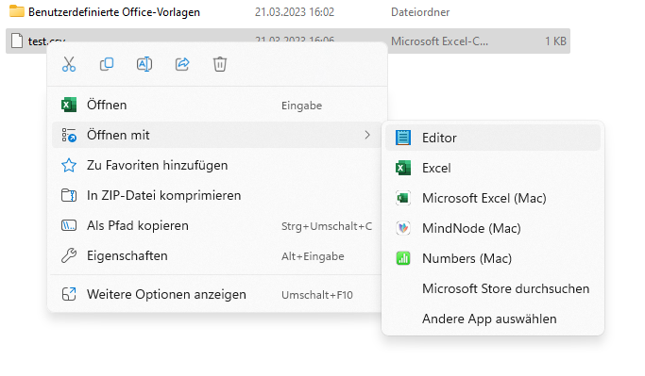
Task: Click the ZIP folder icon
Action: pos(69,195)
